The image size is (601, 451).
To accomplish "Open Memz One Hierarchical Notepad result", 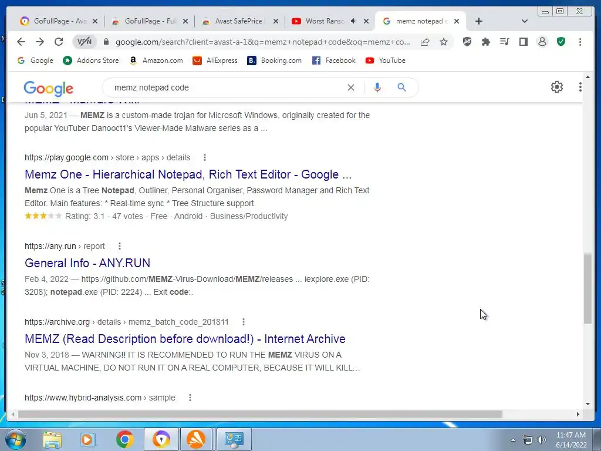I will tap(188, 174).
